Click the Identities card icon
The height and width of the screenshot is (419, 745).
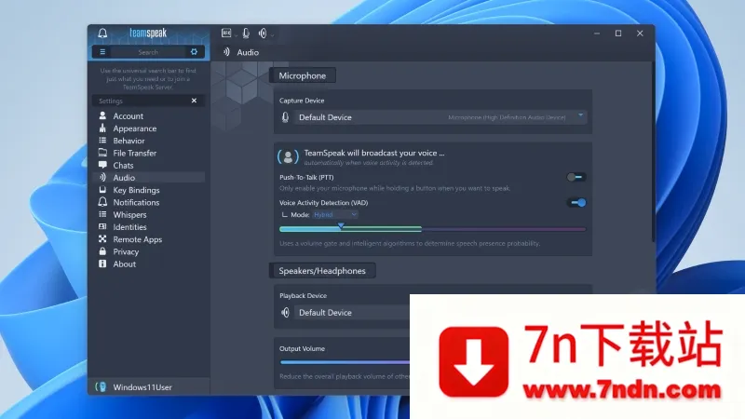click(x=102, y=226)
